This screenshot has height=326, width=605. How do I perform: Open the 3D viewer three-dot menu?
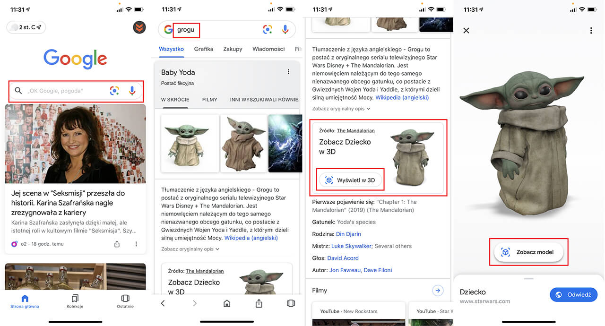click(591, 31)
